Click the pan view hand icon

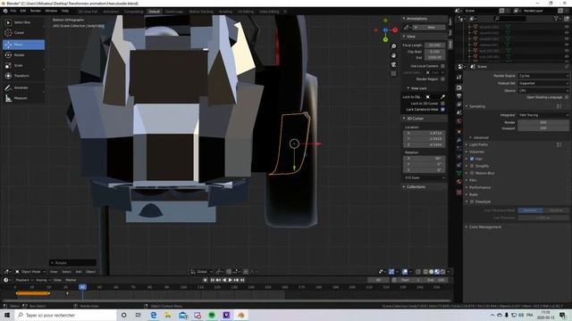393,55
